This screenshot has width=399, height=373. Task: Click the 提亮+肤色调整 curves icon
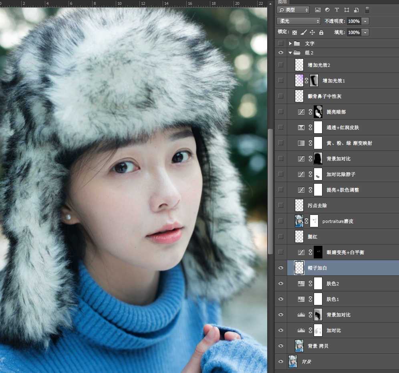click(x=301, y=190)
